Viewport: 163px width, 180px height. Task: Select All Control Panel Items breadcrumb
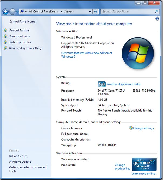[x=44, y=11]
